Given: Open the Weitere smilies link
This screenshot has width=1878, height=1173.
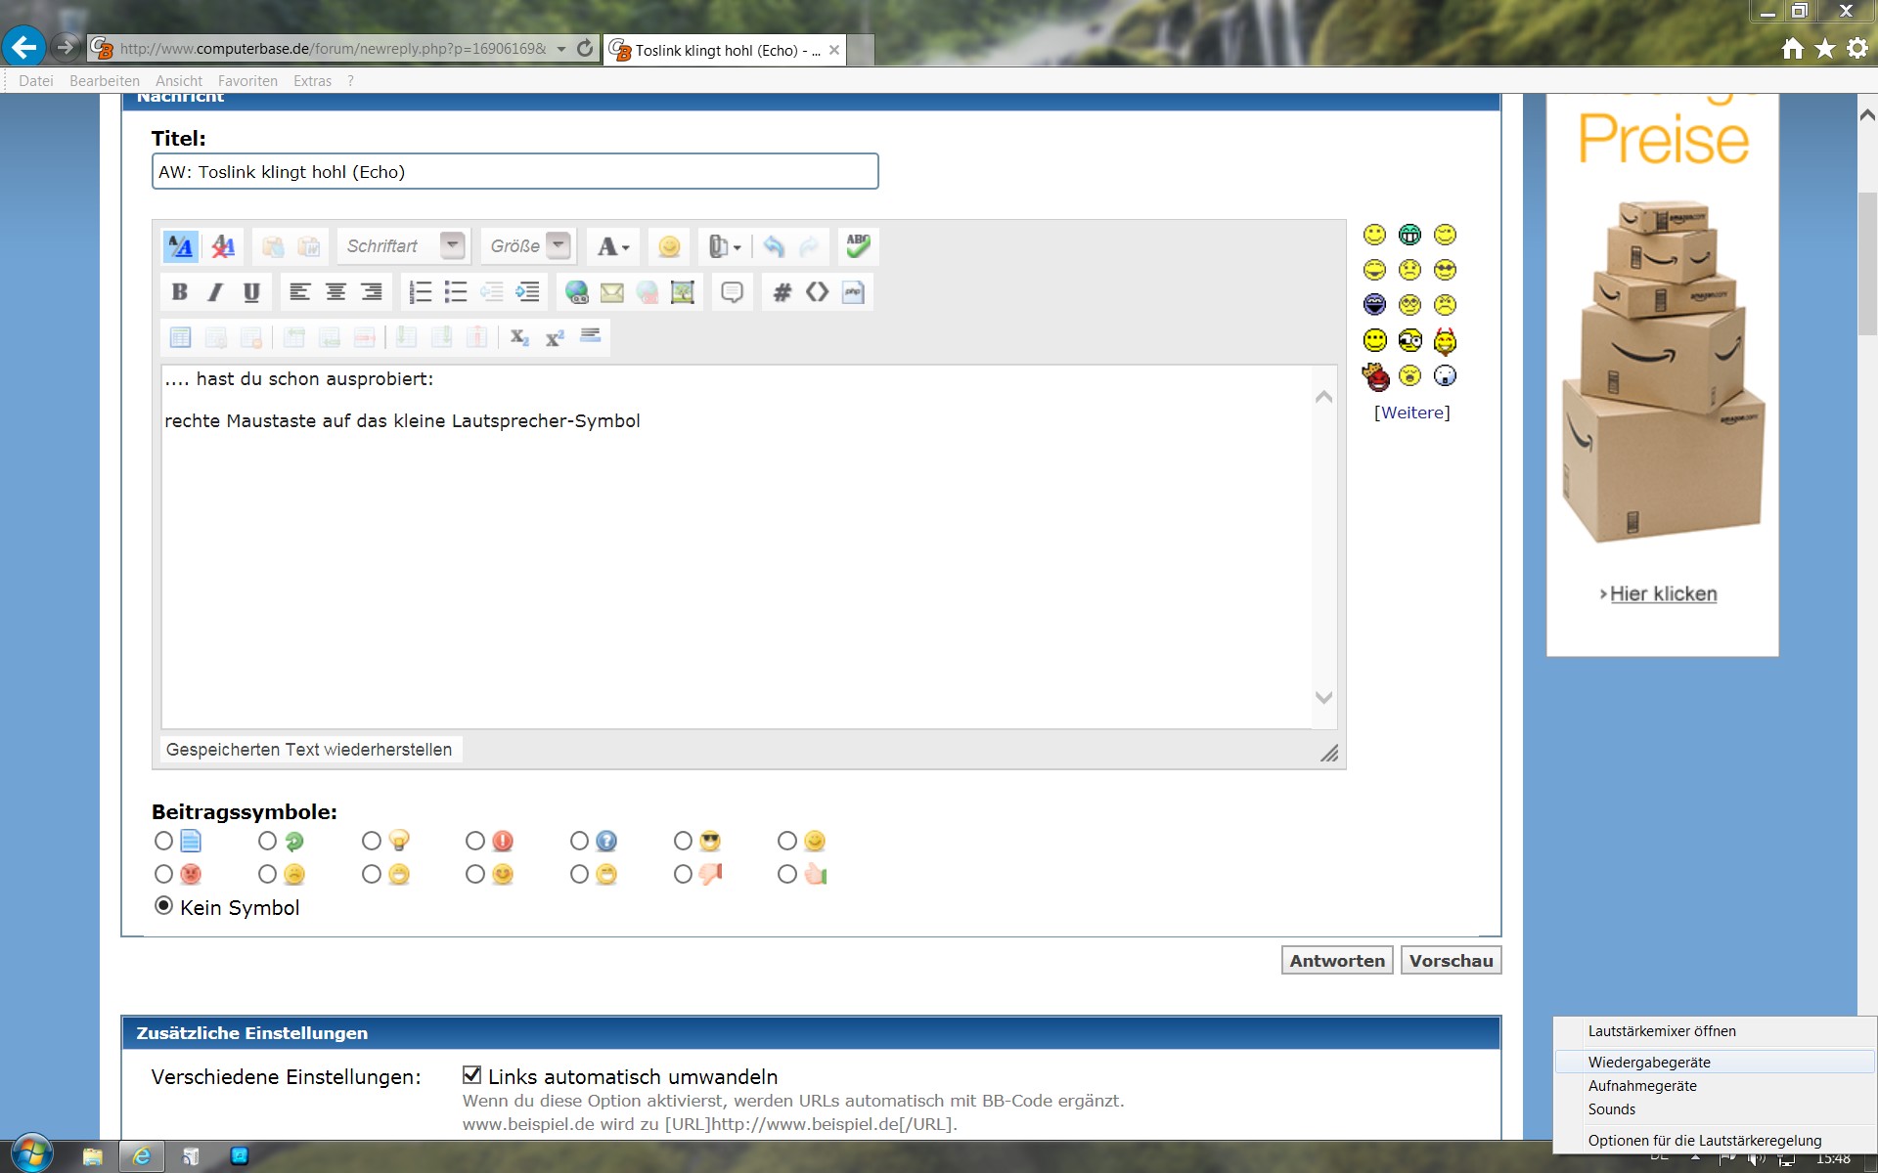Looking at the screenshot, I should point(1411,413).
